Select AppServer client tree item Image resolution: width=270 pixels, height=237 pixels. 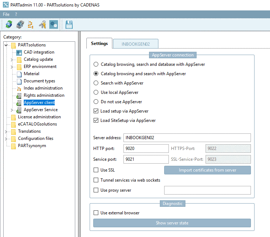[x=39, y=102]
